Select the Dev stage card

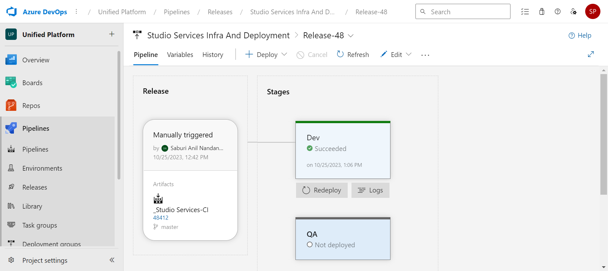point(343,150)
